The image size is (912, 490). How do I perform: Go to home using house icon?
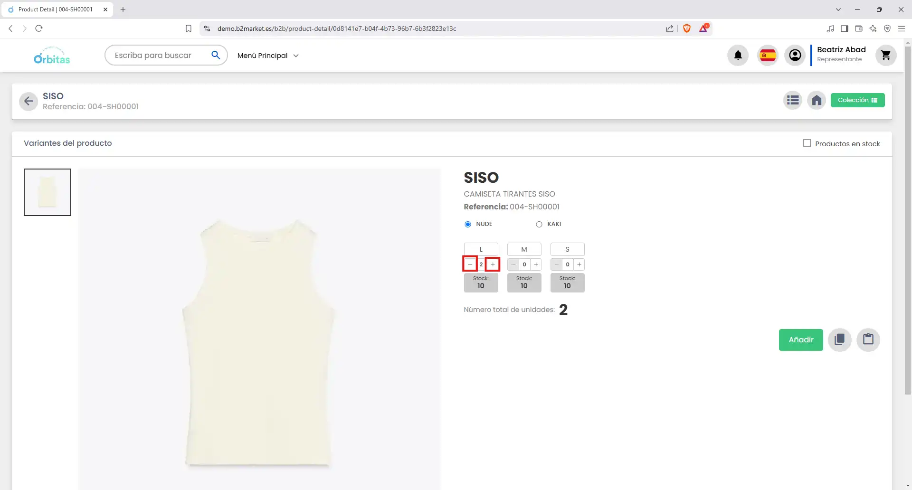coord(816,100)
